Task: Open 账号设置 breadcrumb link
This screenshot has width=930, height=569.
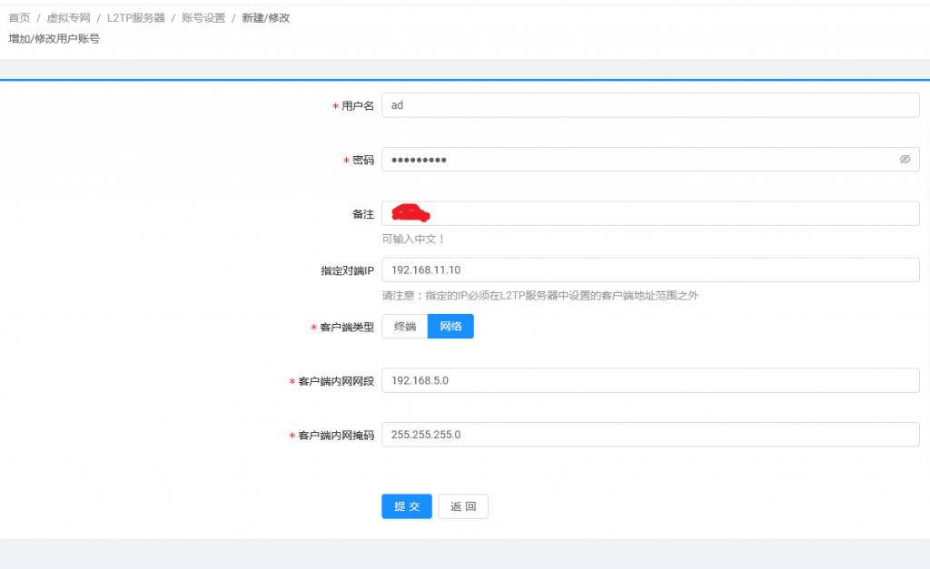Action: 203,17
